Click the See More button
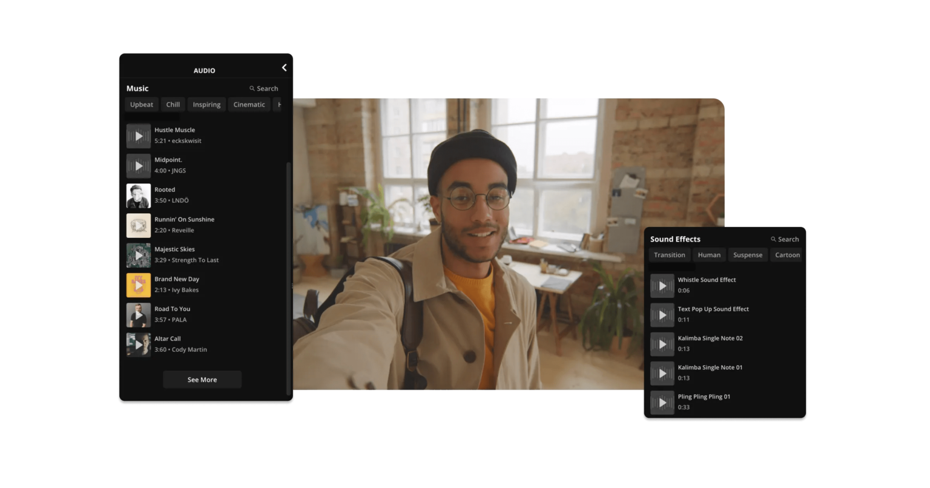Image resolution: width=930 pixels, height=488 pixels. point(202,379)
